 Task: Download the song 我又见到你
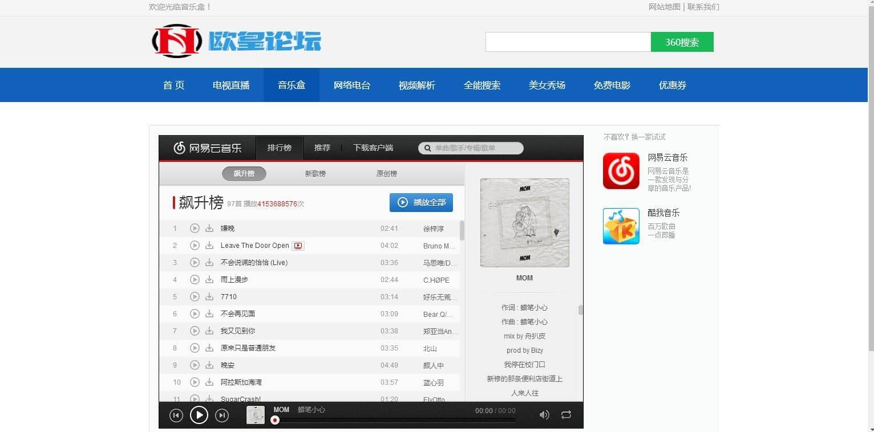point(209,331)
